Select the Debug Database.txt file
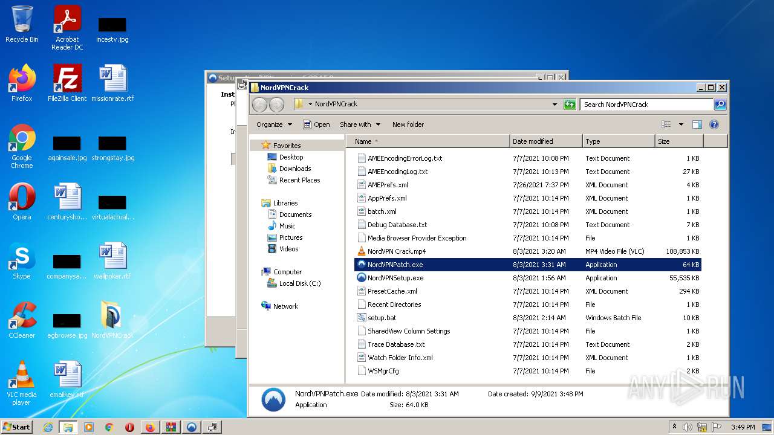 click(528, 225)
